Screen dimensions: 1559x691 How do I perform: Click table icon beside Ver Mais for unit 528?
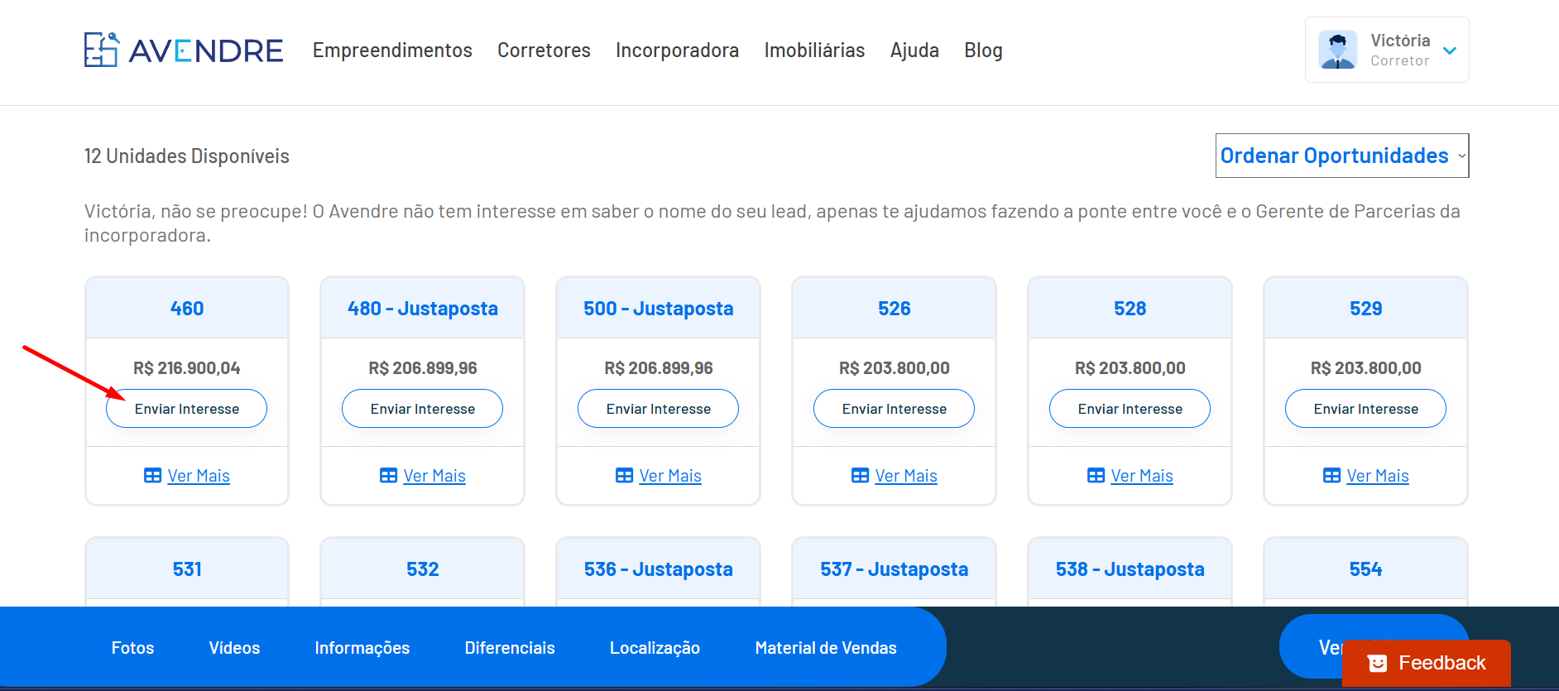(1096, 476)
